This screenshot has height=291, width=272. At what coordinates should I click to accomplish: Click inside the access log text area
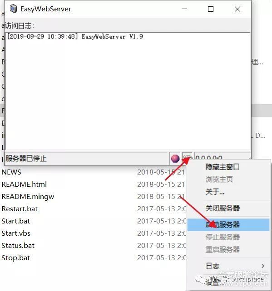(x=128, y=91)
